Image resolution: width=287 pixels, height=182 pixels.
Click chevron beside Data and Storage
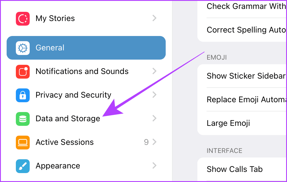(154, 118)
